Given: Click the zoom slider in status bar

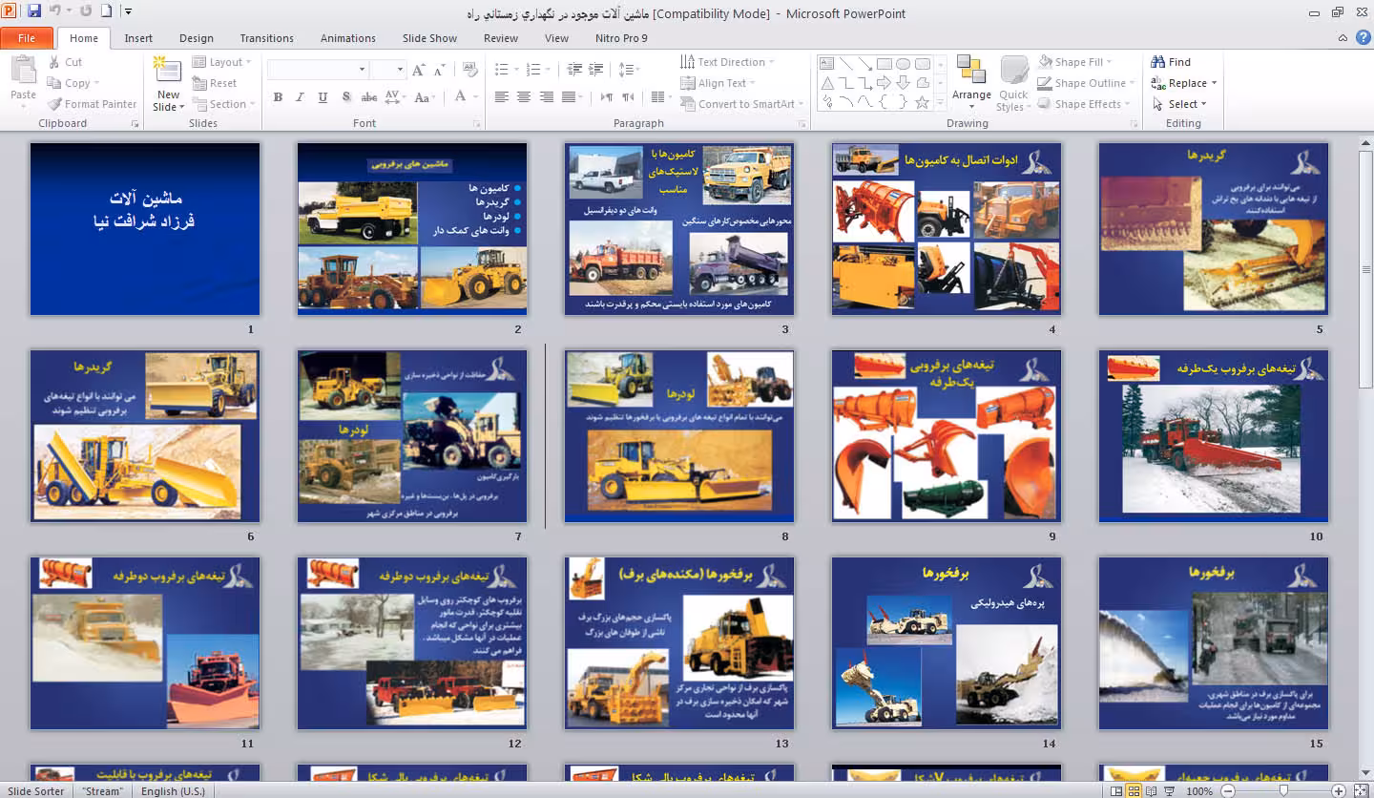Looking at the screenshot, I should coord(1284,791).
